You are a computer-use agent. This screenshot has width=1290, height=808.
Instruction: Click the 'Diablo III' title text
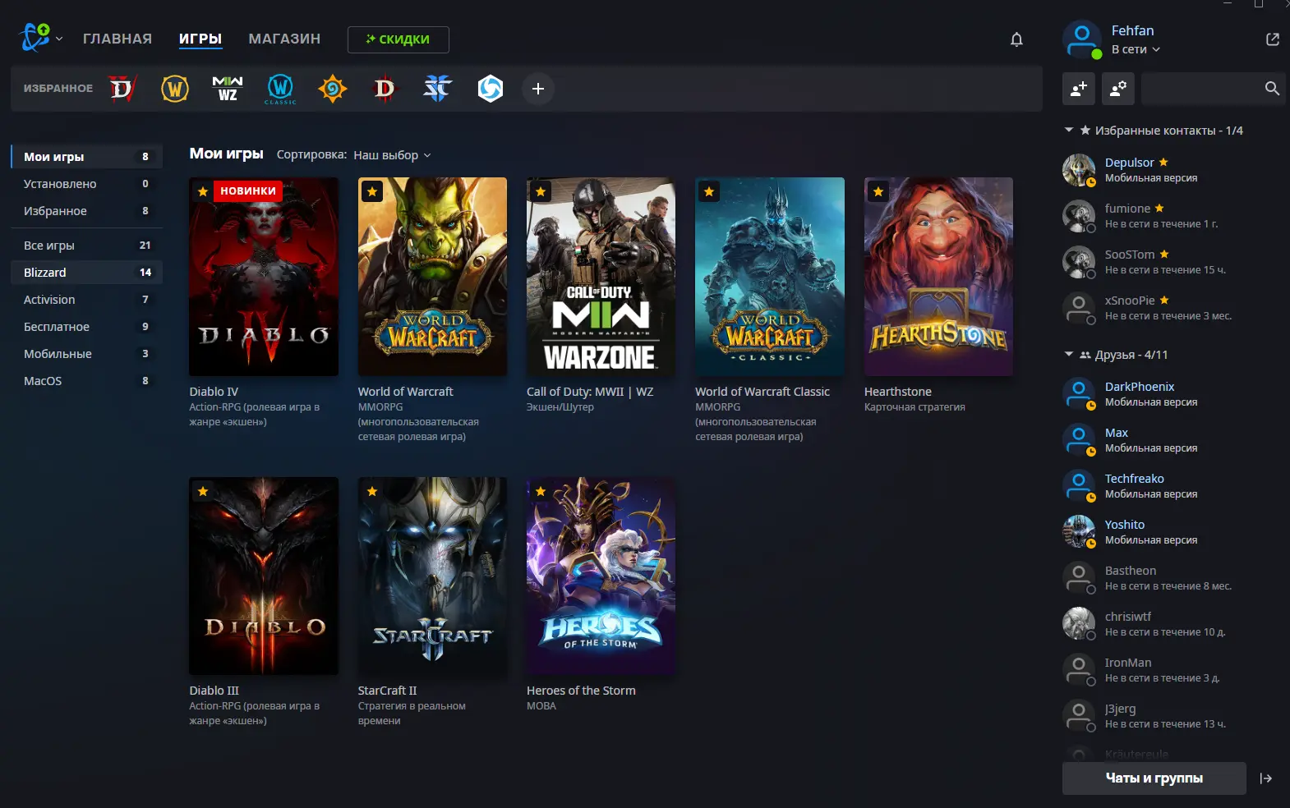coord(214,691)
